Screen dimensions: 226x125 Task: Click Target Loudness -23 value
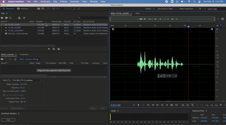click(x=21, y=84)
